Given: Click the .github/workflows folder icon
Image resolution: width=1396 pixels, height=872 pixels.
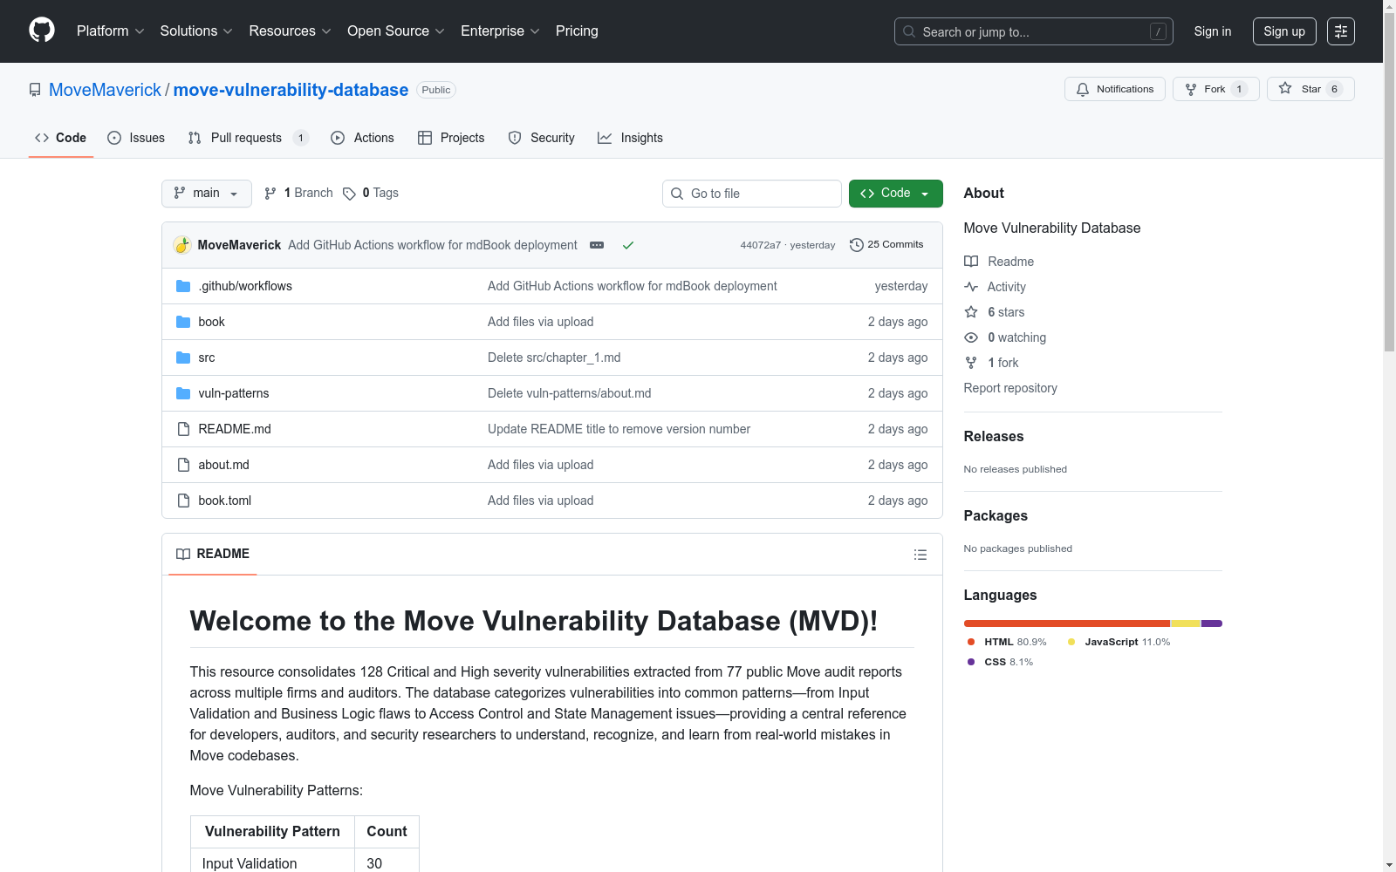Looking at the screenshot, I should (x=183, y=286).
